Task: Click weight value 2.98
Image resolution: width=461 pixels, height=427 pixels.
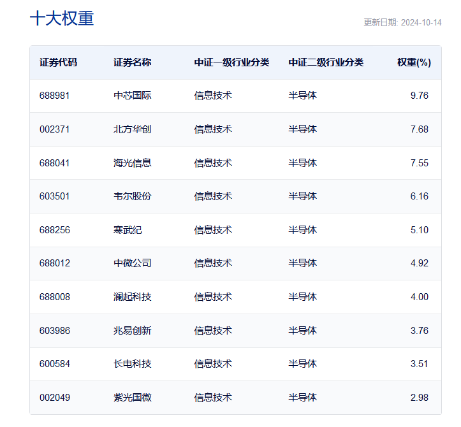Action: tap(420, 398)
